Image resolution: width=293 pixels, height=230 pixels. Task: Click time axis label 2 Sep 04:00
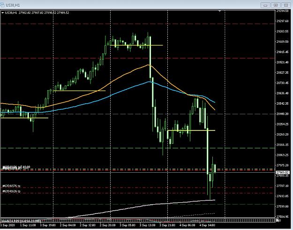point(68,225)
